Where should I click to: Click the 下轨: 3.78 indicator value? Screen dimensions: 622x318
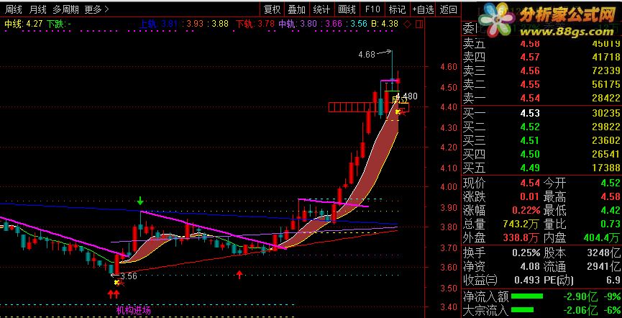click(x=255, y=24)
